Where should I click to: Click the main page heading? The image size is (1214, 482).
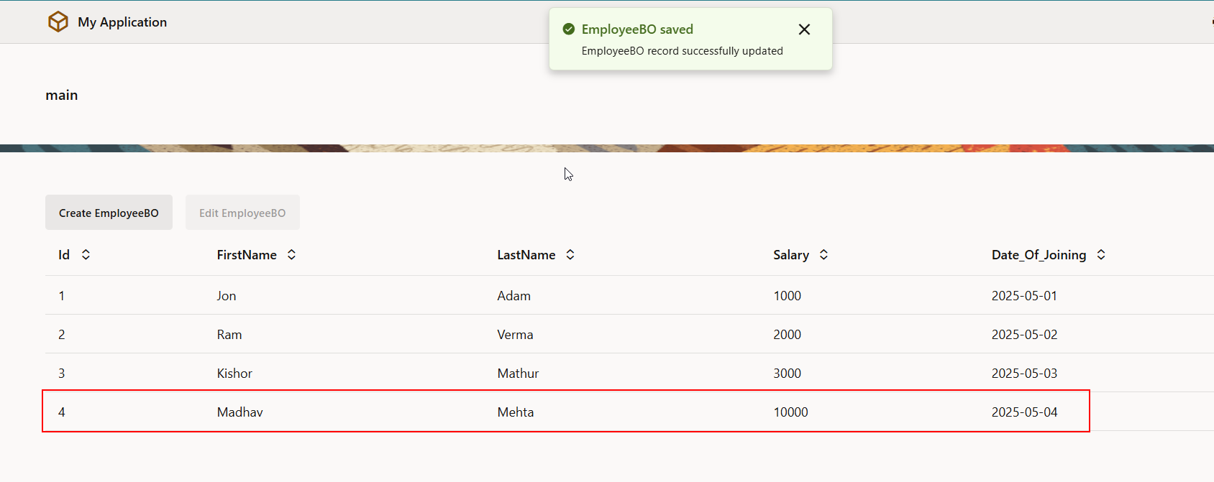pyautogui.click(x=62, y=96)
